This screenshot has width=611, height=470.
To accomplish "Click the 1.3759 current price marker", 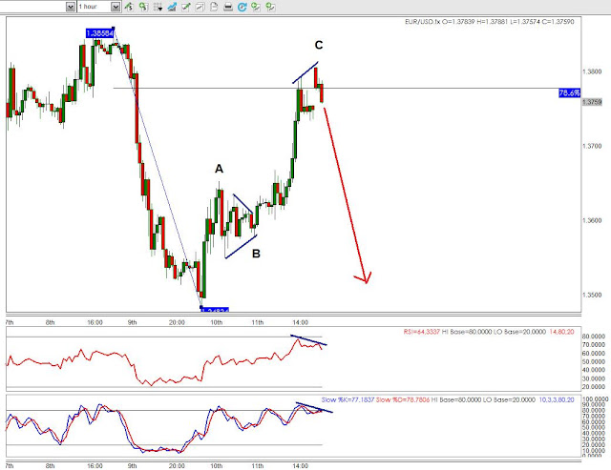I will pyautogui.click(x=592, y=102).
